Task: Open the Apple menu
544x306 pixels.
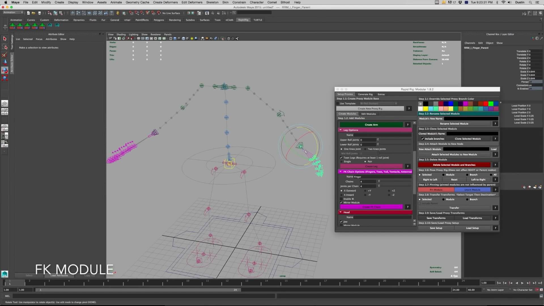Action: point(6,2)
